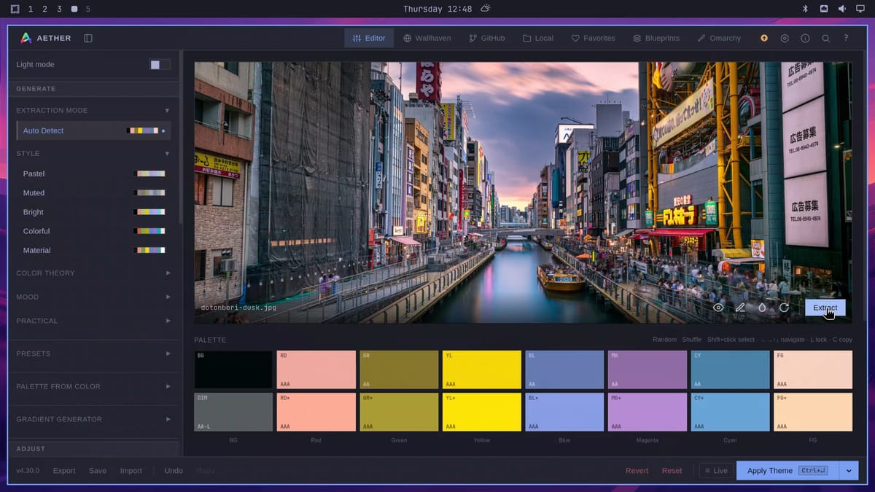Image resolution: width=875 pixels, height=492 pixels.
Task: Click Undo in the footer
Action: [174, 471]
